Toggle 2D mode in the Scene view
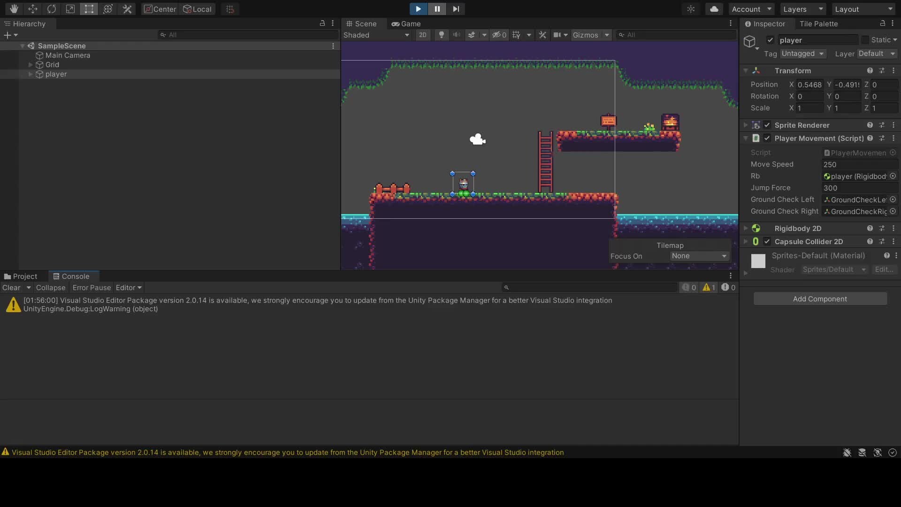 point(423,34)
